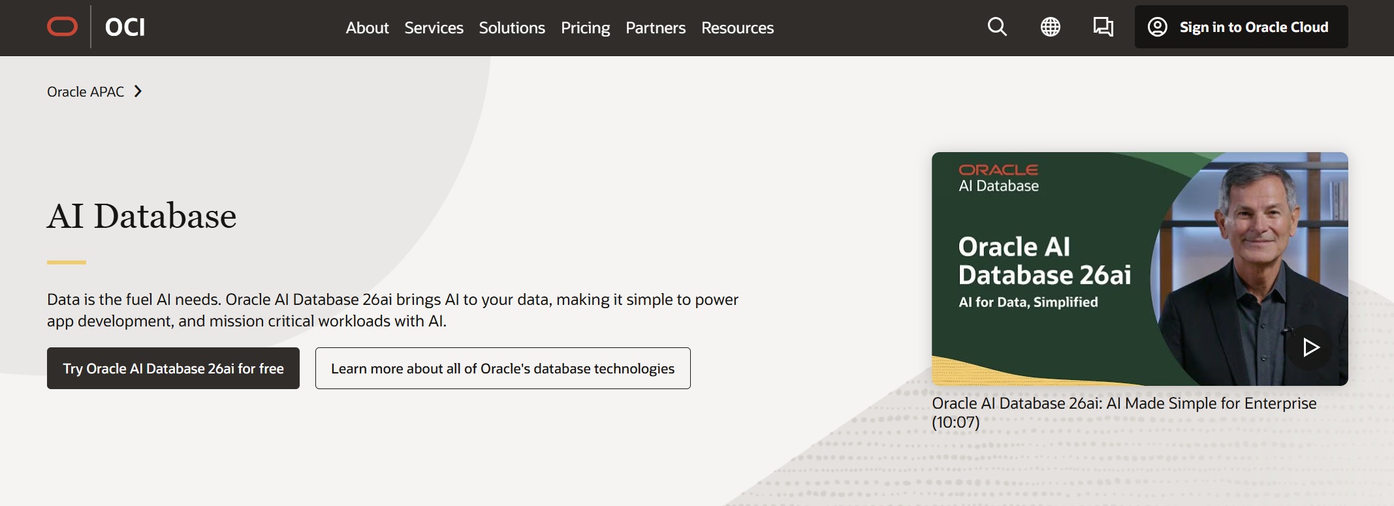Open the Services menu
This screenshot has height=506, width=1394.
434,28
